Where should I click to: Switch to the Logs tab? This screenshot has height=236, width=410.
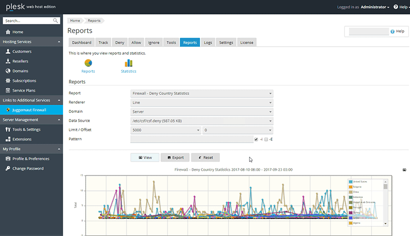pos(208,43)
